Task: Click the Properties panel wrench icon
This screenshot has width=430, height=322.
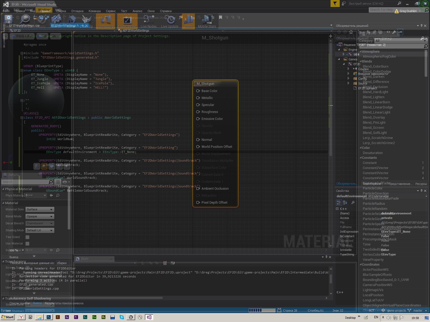Action: coord(353,203)
